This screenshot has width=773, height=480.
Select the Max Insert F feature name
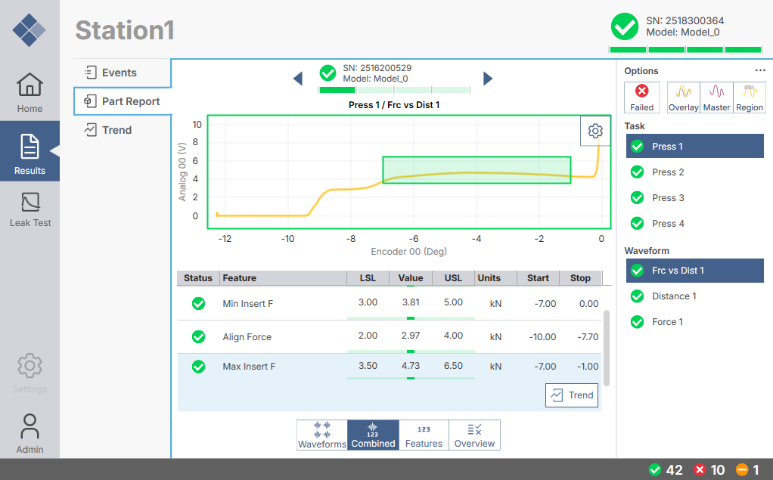(249, 367)
